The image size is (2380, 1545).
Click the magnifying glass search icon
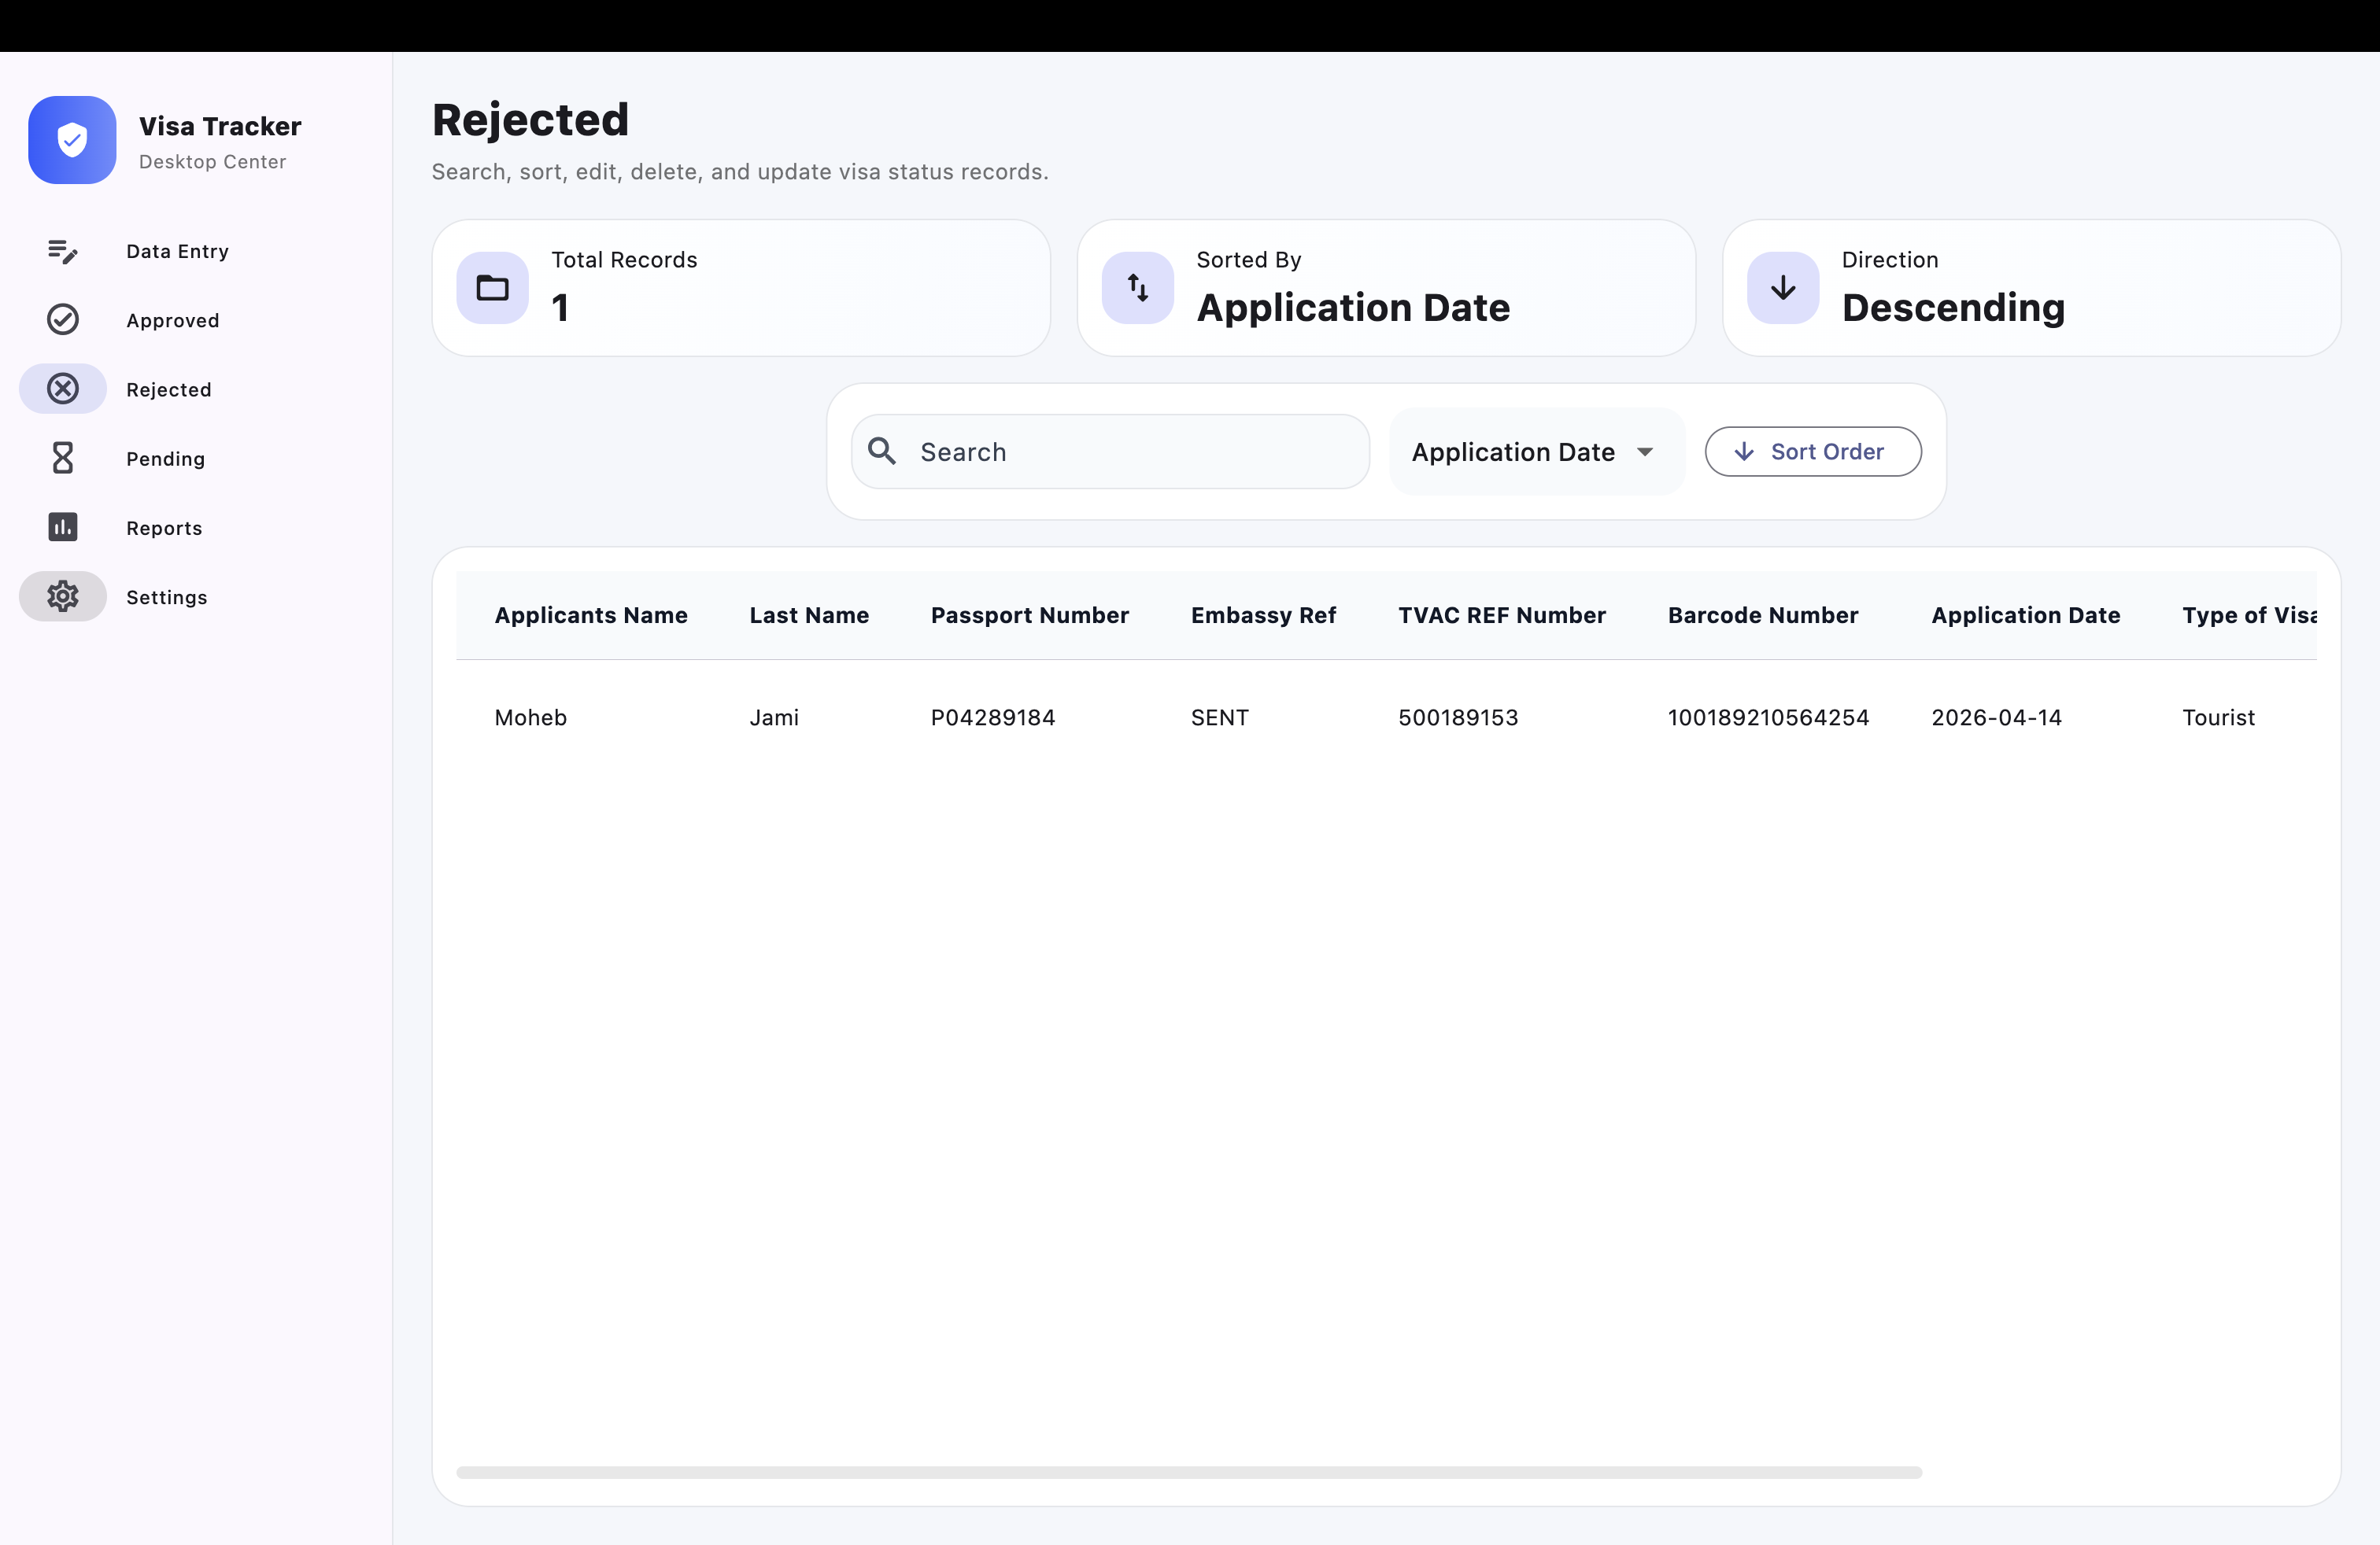[x=882, y=451]
